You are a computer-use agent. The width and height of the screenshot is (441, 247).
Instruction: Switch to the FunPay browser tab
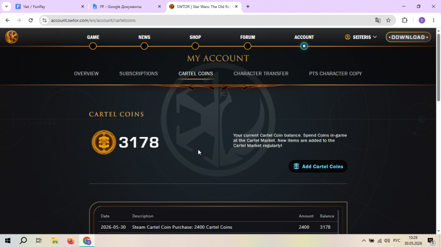click(x=47, y=6)
